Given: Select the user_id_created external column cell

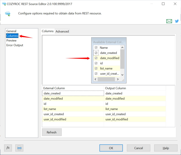Looking at the screenshot, I should tap(73, 114).
